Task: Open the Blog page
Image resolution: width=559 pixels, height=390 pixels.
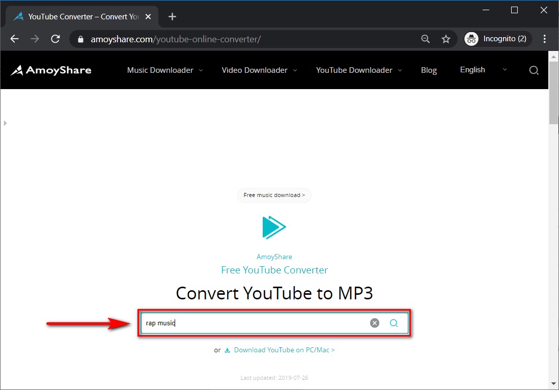Action: pos(429,70)
